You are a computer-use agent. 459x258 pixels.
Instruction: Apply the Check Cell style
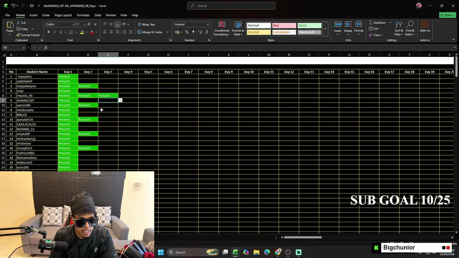click(x=309, y=32)
